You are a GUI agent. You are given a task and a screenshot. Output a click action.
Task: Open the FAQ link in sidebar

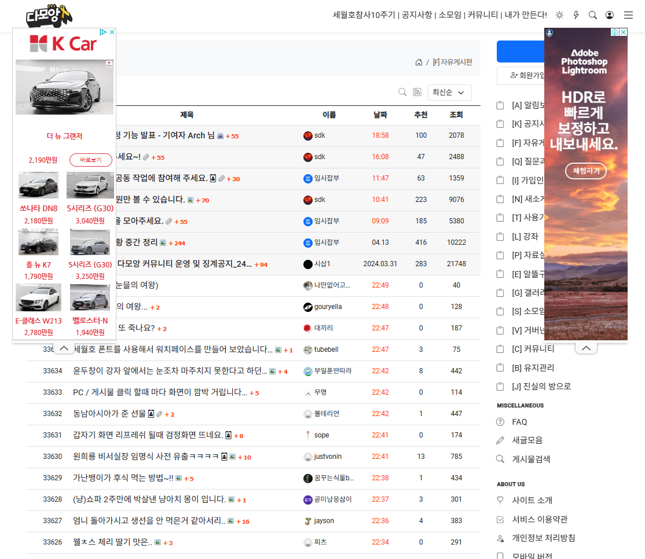(519, 422)
